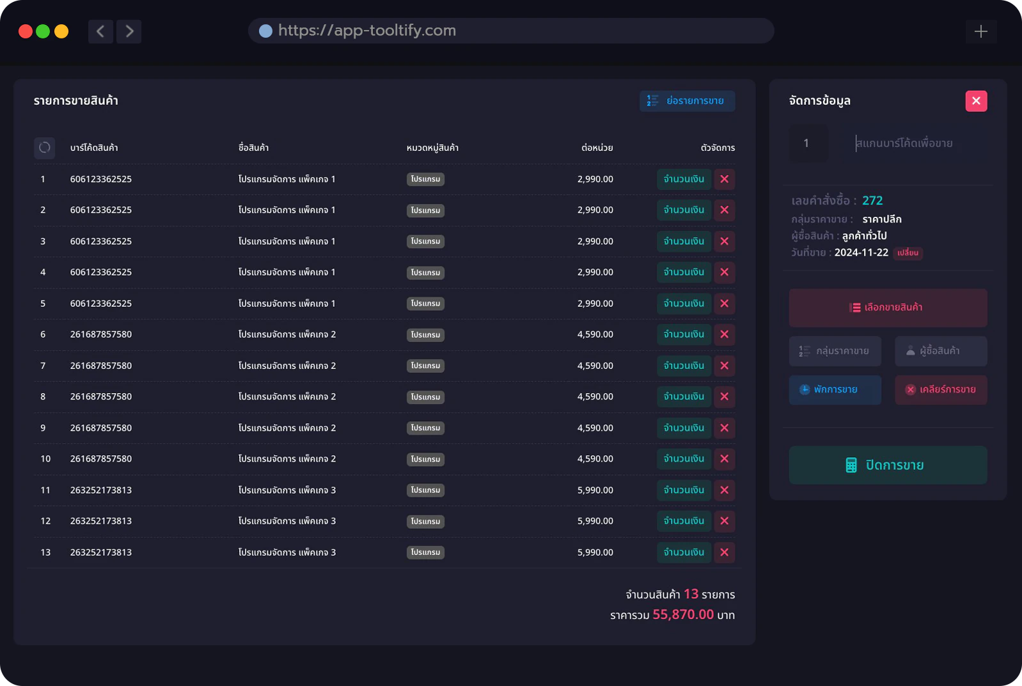1022x686 pixels.
Task: Click product name in row 9
Action: tap(287, 428)
